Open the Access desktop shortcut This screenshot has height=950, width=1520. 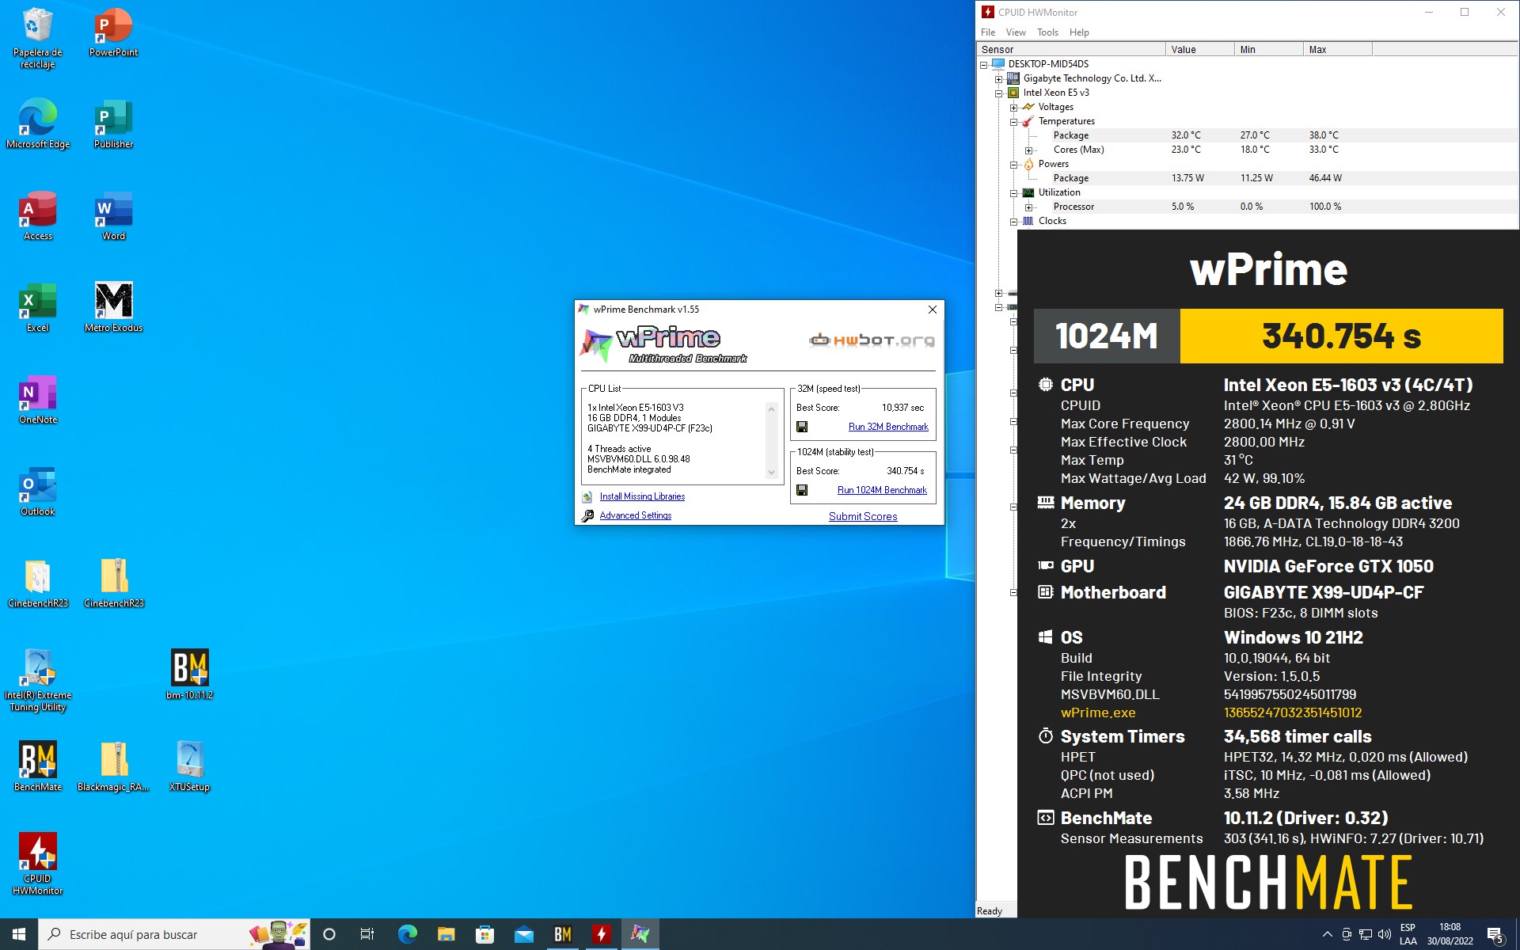tap(37, 215)
